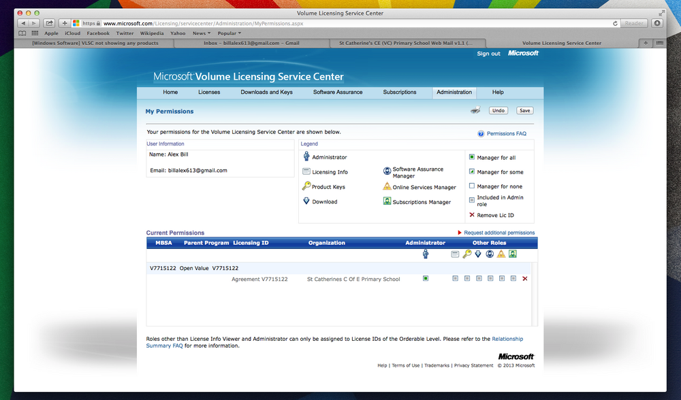Open the Terms of Use footer link
This screenshot has height=400, width=681.
coord(406,365)
